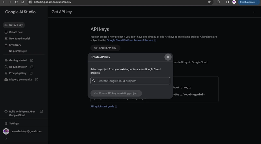The width and height of the screenshot is (261, 144).
Task: Open the three-dot more options menu
Action: coord(254,12)
